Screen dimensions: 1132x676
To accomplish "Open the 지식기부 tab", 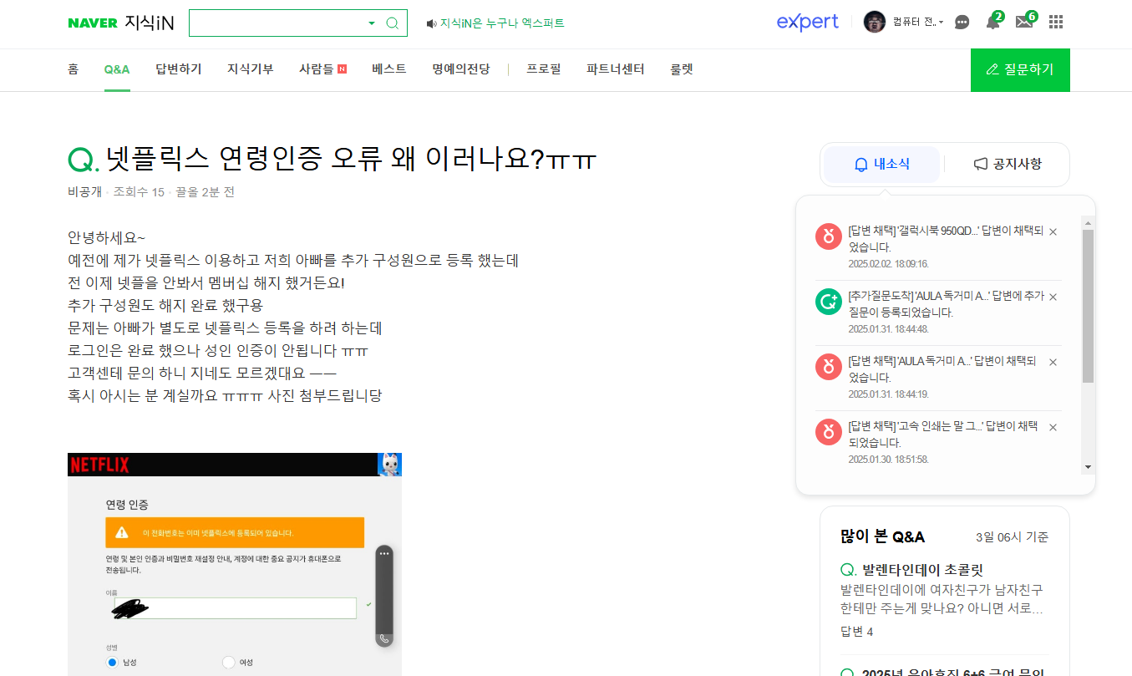I will click(251, 69).
